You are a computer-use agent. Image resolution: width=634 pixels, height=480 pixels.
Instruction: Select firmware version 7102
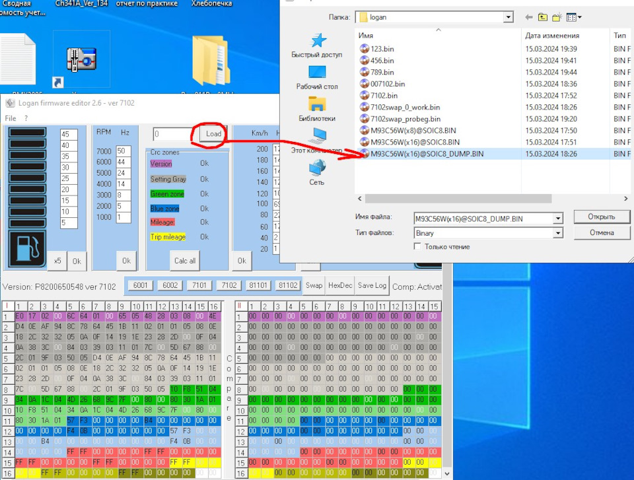pyautogui.click(x=229, y=285)
